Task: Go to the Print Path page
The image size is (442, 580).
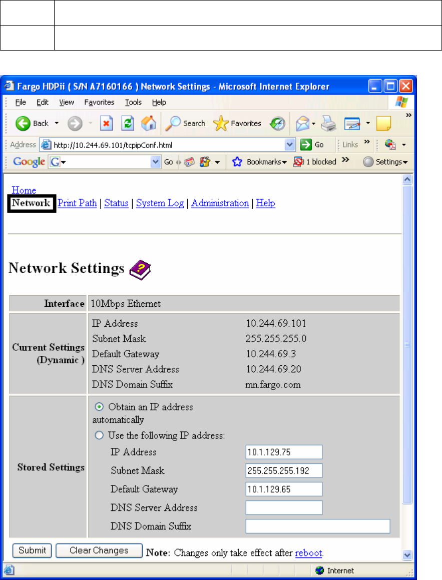Action: pyautogui.click(x=77, y=203)
